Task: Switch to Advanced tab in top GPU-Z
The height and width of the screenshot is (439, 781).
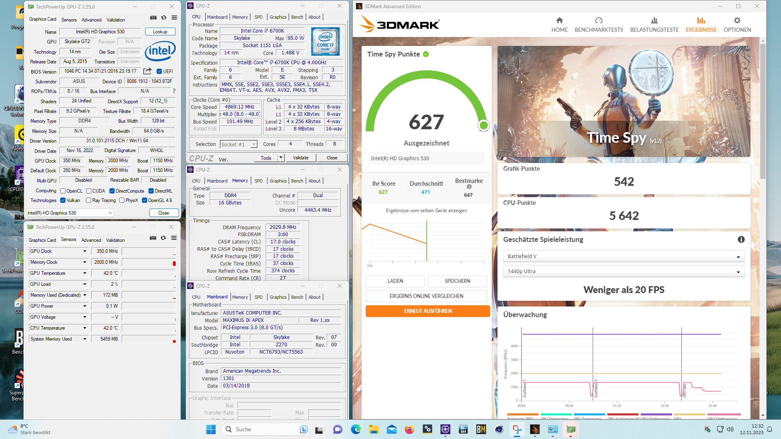Action: (x=92, y=20)
